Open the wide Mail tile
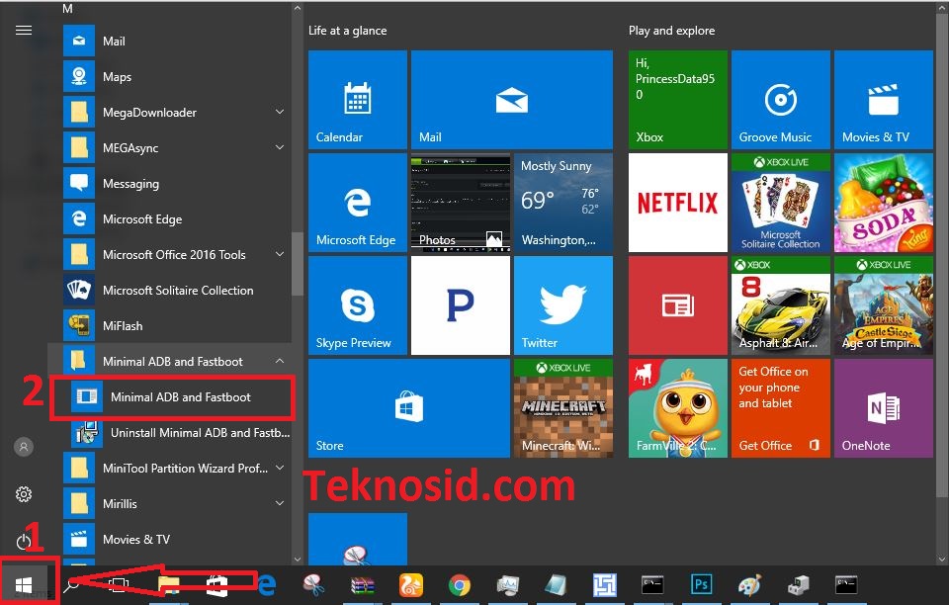The width and height of the screenshot is (949, 605). [512, 99]
